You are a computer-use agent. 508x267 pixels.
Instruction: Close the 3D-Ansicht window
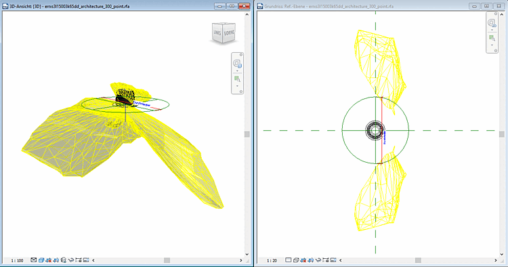pyautogui.click(x=244, y=6)
